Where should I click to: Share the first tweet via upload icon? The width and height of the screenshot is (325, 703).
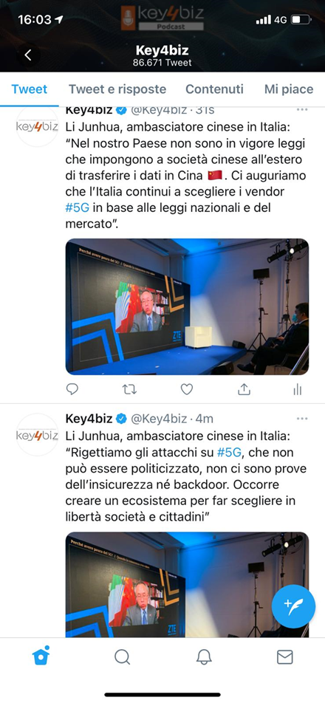click(x=244, y=390)
